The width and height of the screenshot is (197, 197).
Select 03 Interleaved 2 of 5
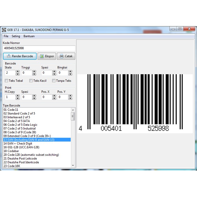pyautogui.click(x=37, y=117)
